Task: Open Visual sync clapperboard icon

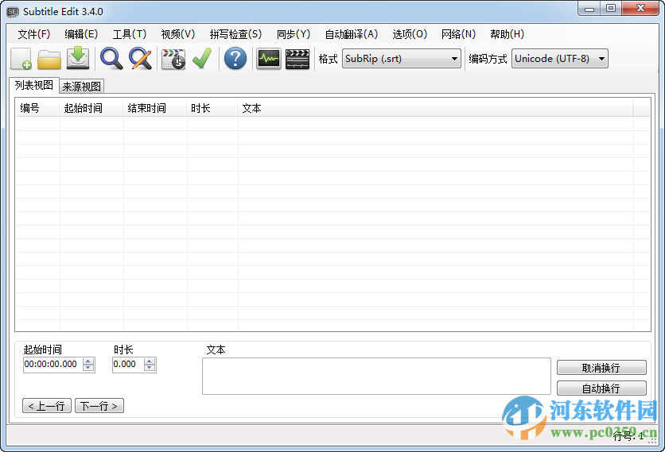Action: [173, 59]
